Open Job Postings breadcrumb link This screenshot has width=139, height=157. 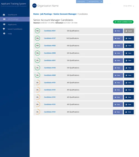point(46,14)
